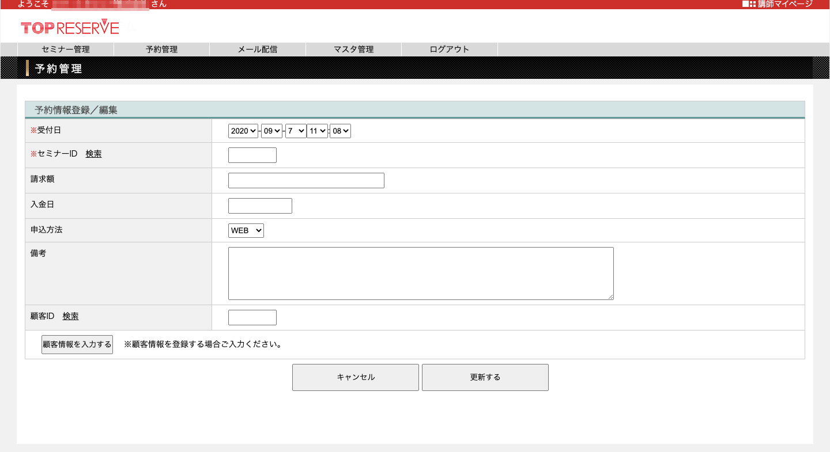The image size is (830, 452).
Task: Expand the year dropdown showing 2020
Action: point(243,131)
